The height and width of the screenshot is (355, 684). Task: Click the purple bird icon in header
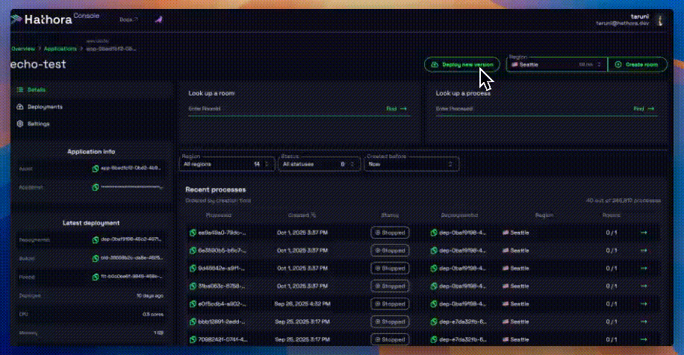tap(159, 19)
